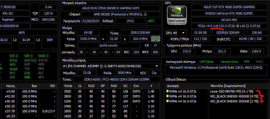Click the 2400 clock timing row
The image size is (270, 119).
pyautogui.click(x=111, y=106)
